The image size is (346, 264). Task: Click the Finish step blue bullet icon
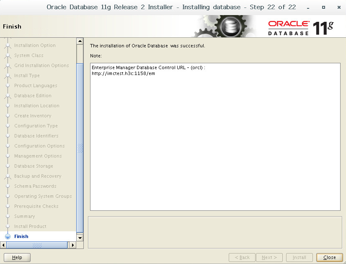click(8, 236)
